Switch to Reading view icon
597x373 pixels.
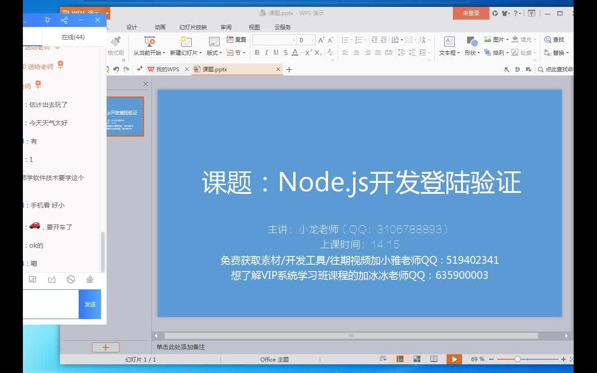point(434,359)
